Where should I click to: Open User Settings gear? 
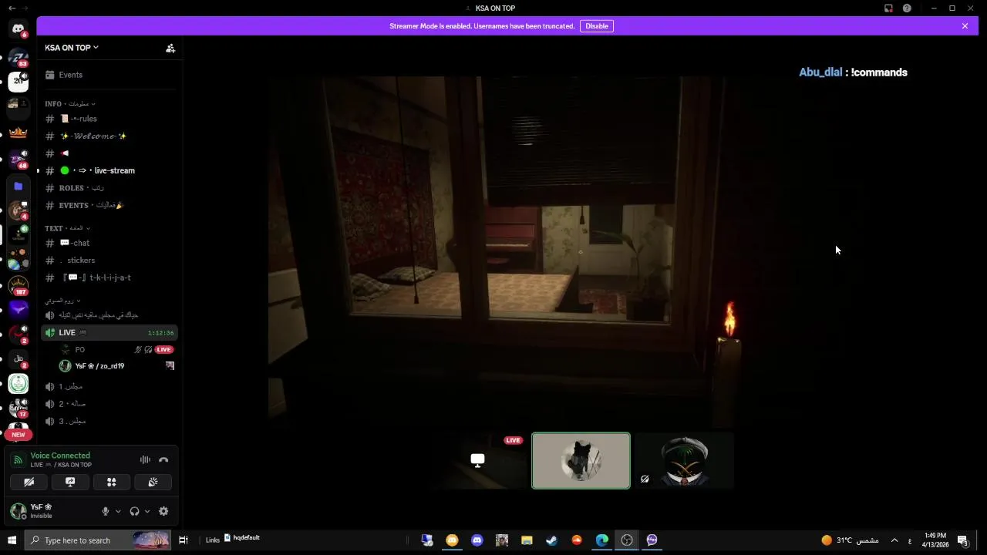click(163, 511)
